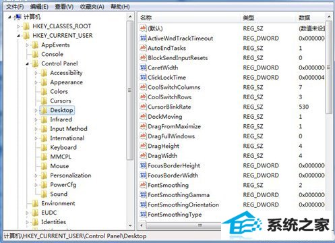Click the Sound folder icon
The height and width of the screenshot is (243, 335).
44,194
